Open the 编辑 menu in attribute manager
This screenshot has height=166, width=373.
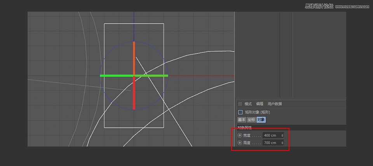[x=260, y=104]
